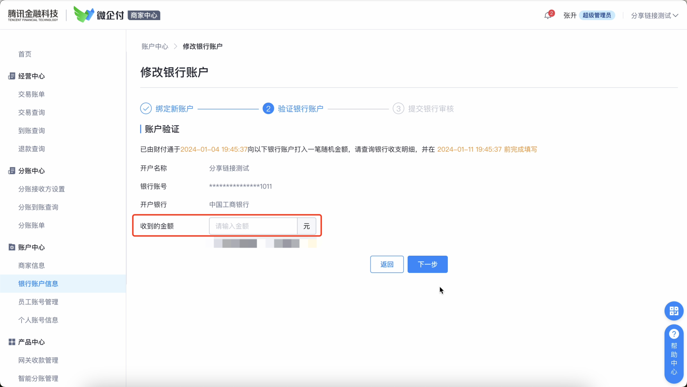The image size is (687, 387).
Task: Click the 分账中心 section icon
Action: click(12, 171)
